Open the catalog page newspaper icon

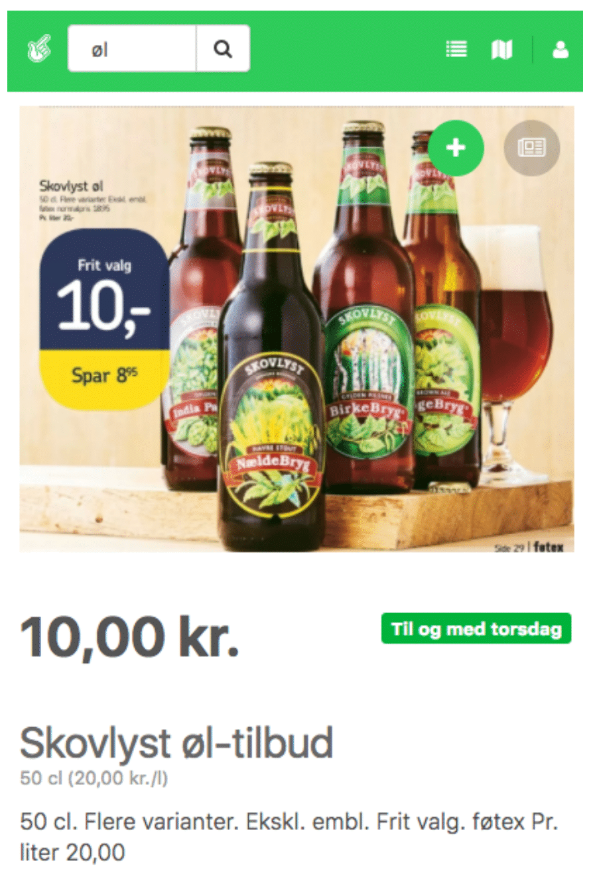point(532,148)
